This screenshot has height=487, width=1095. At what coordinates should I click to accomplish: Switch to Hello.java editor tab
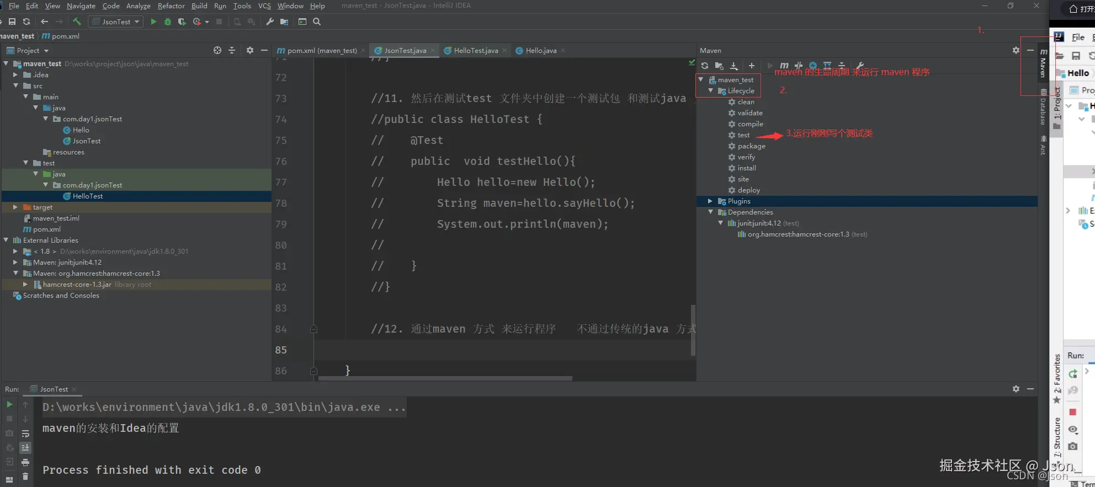coord(540,50)
